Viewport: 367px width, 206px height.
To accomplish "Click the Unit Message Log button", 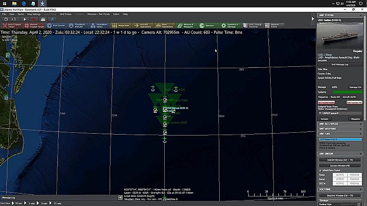I will (340, 65).
